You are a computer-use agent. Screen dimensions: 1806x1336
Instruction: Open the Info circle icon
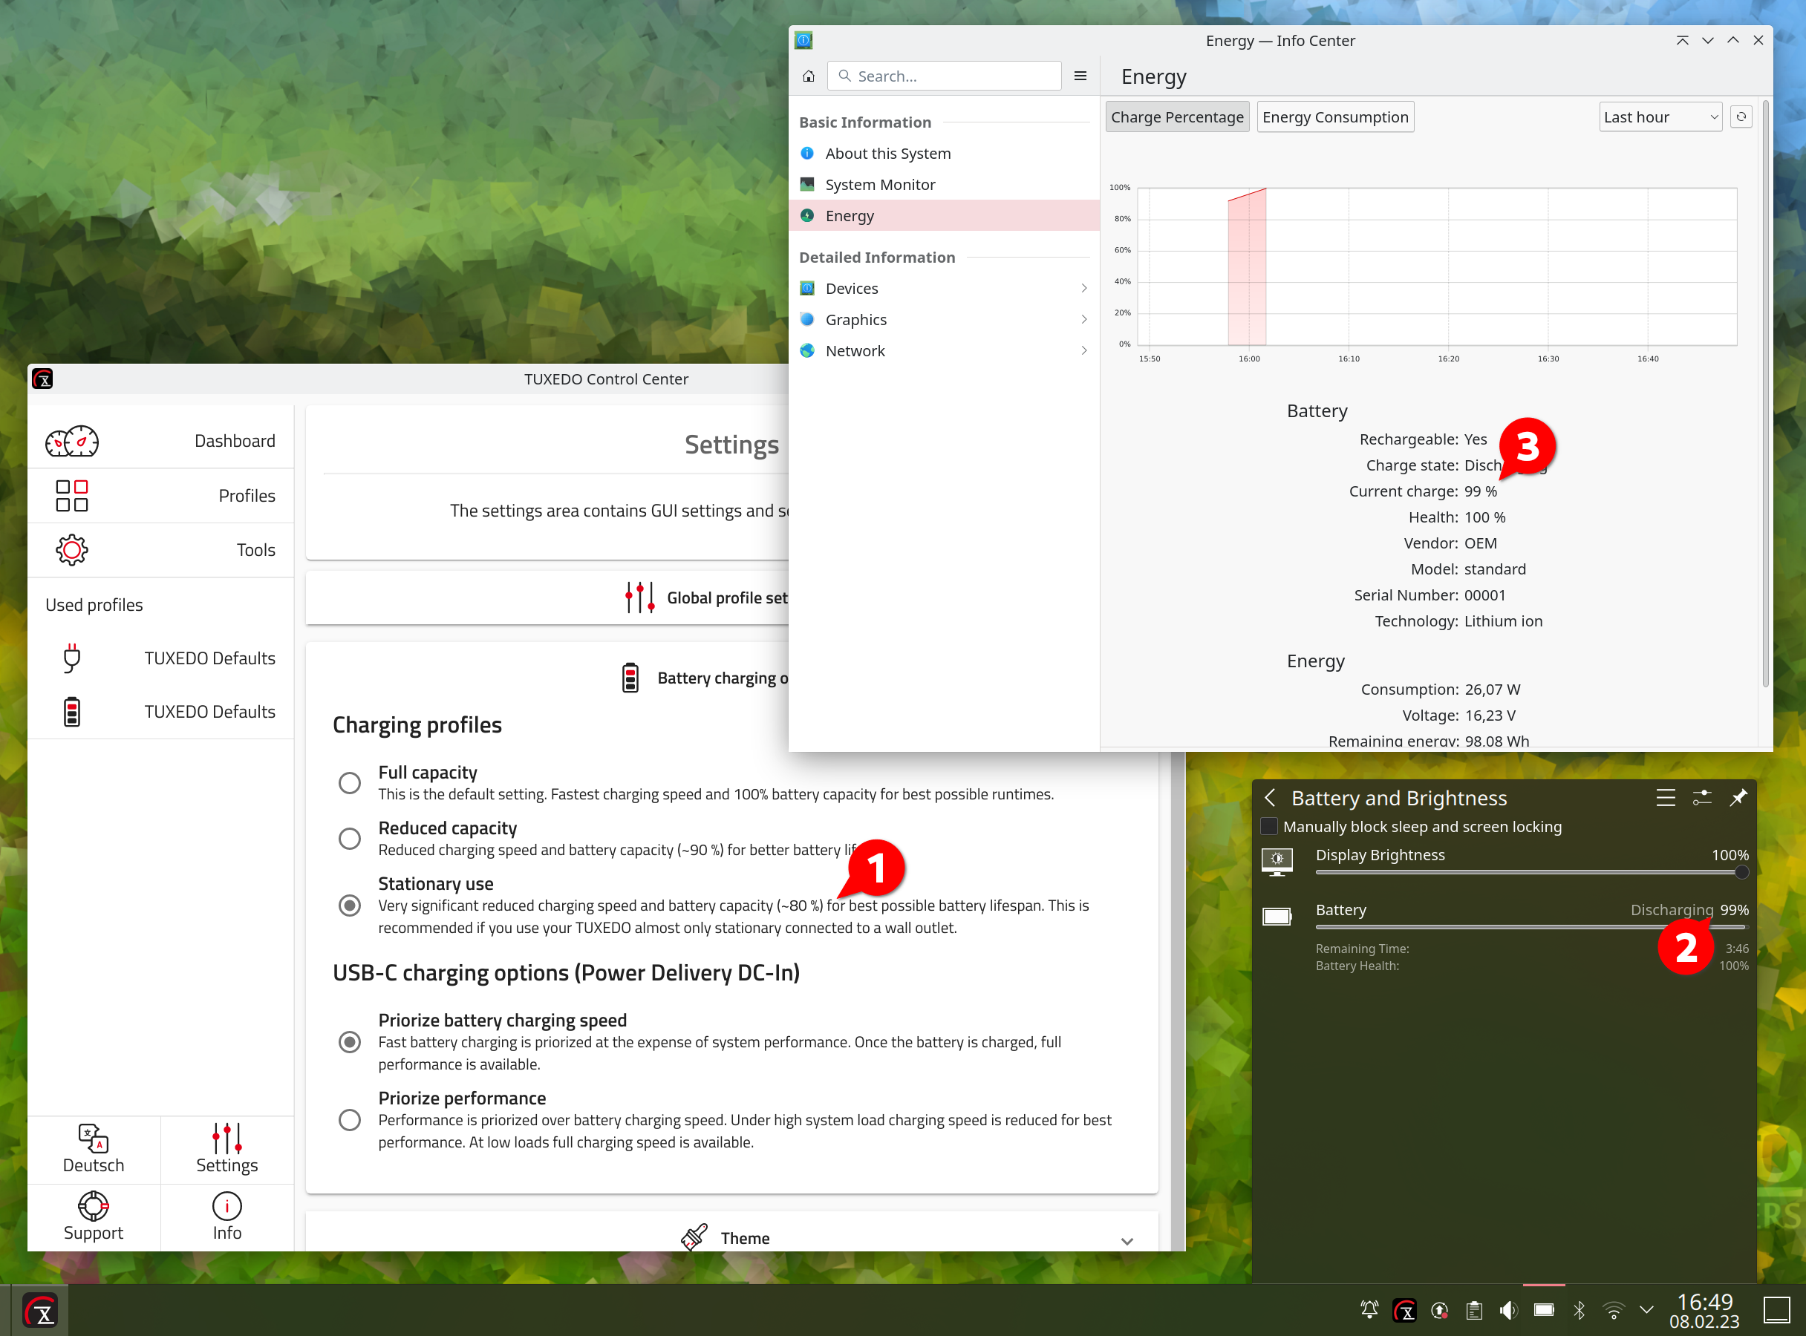click(x=226, y=1206)
